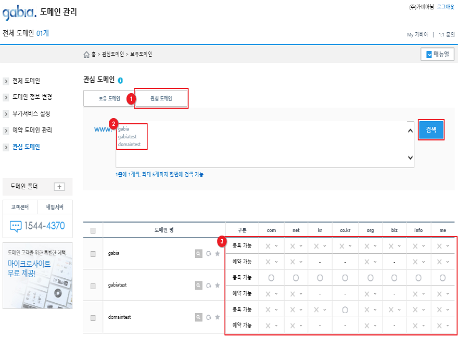This screenshot has height=337, width=458.
Task: Open 도메인 정보 변경 in the sidebar
Action: coord(32,97)
